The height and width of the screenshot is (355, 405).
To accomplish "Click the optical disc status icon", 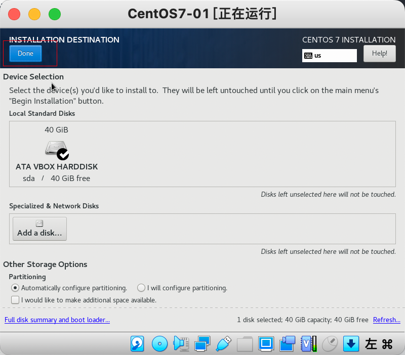I will [x=159, y=344].
